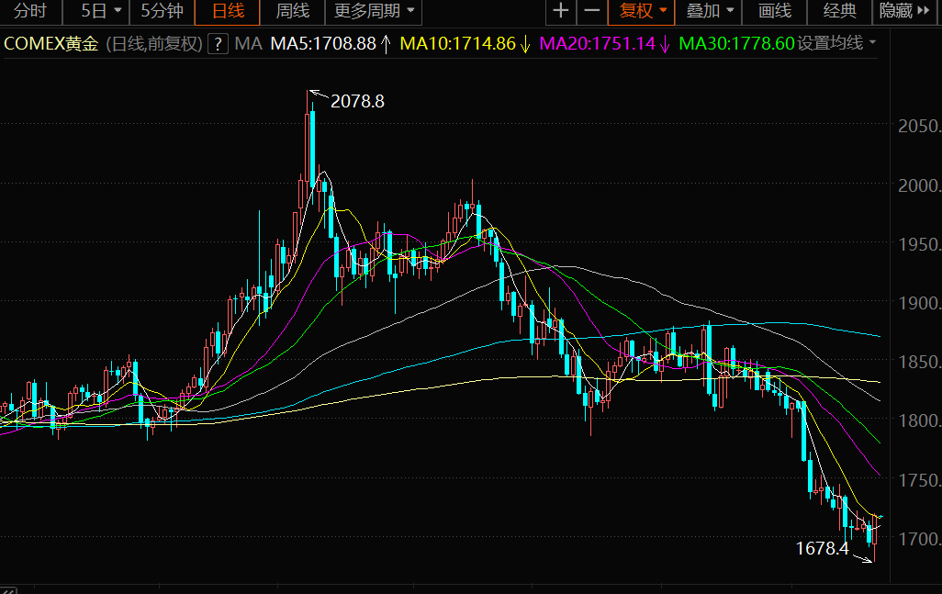This screenshot has height=594, width=942.
Task: Switch to 周线 weekly chart
Action: tap(293, 12)
